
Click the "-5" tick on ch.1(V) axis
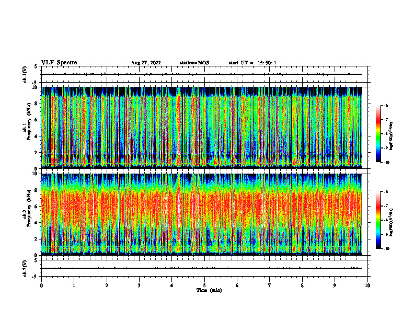(35, 83)
